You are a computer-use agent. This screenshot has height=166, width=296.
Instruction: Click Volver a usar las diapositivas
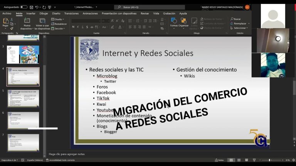tap(42, 24)
